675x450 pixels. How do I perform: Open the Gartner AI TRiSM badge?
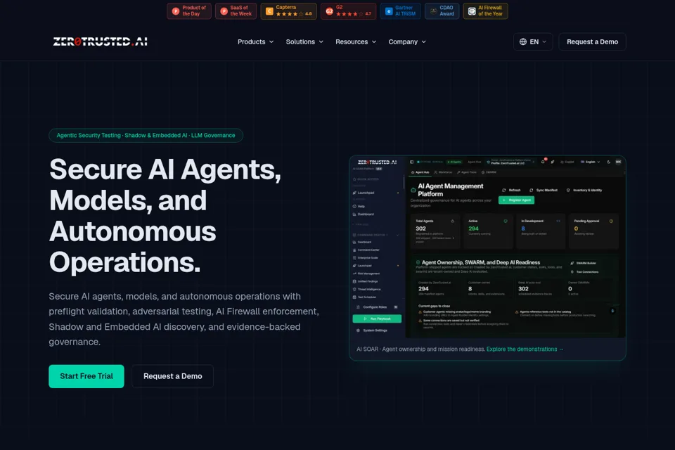pos(400,11)
